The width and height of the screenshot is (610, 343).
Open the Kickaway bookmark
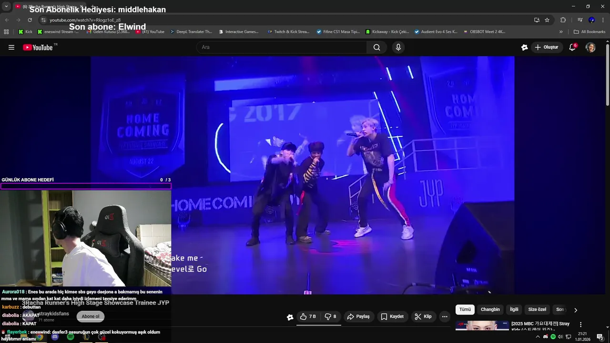click(387, 32)
